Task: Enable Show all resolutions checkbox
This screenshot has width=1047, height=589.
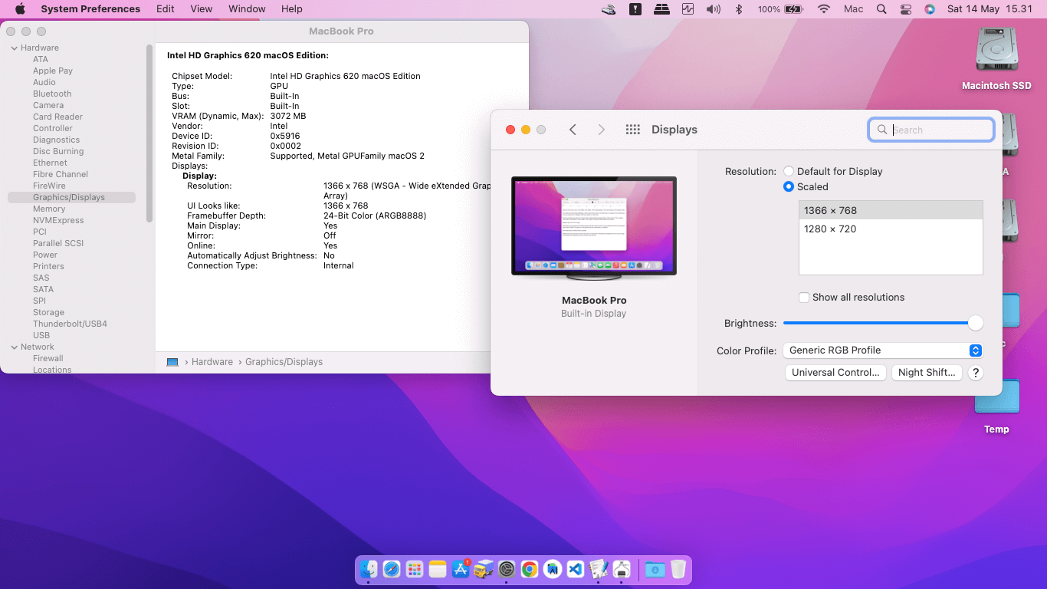Action: 804,298
